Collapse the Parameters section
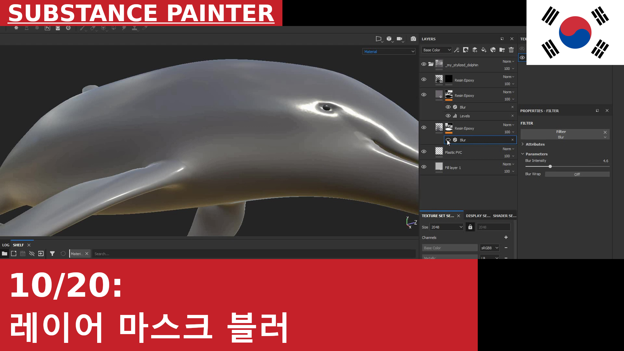 point(536,154)
